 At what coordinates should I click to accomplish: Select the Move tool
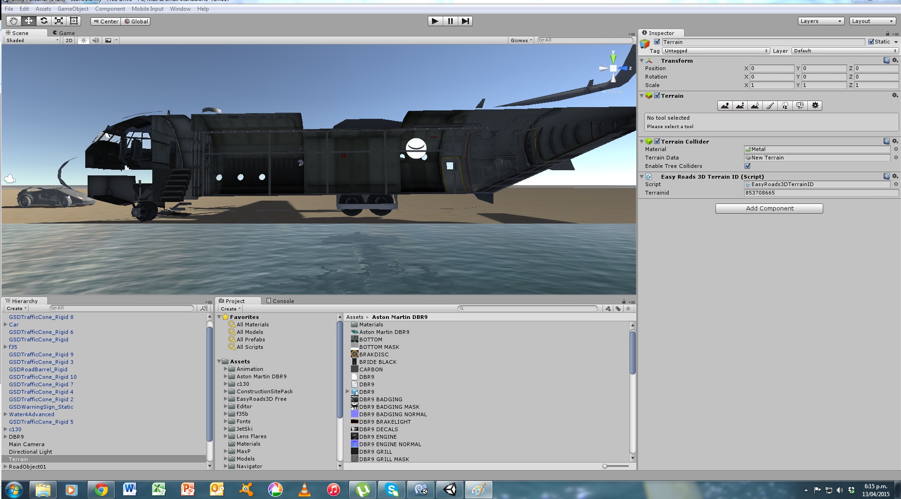pos(29,21)
